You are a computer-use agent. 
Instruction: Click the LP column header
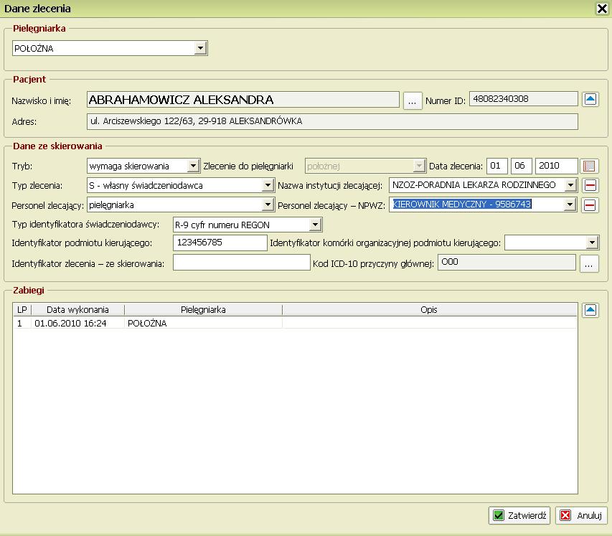coord(22,309)
